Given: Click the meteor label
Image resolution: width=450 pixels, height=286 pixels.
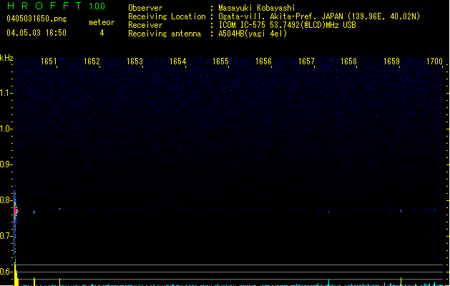Looking at the screenshot, I should [102, 22].
